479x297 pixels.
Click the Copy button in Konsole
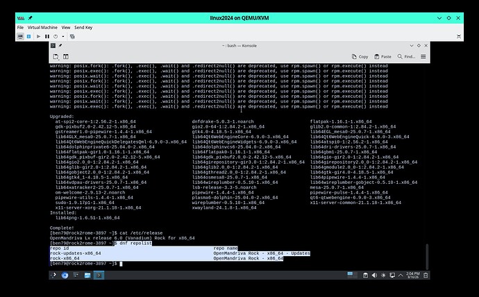point(360,56)
